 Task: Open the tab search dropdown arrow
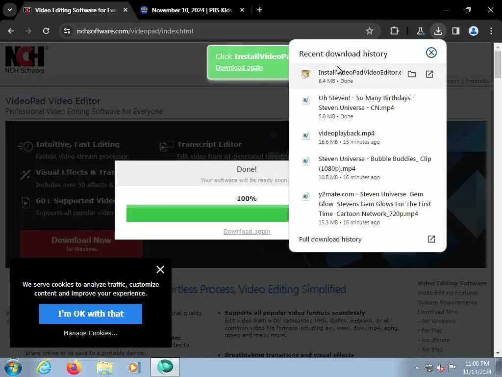[10, 10]
